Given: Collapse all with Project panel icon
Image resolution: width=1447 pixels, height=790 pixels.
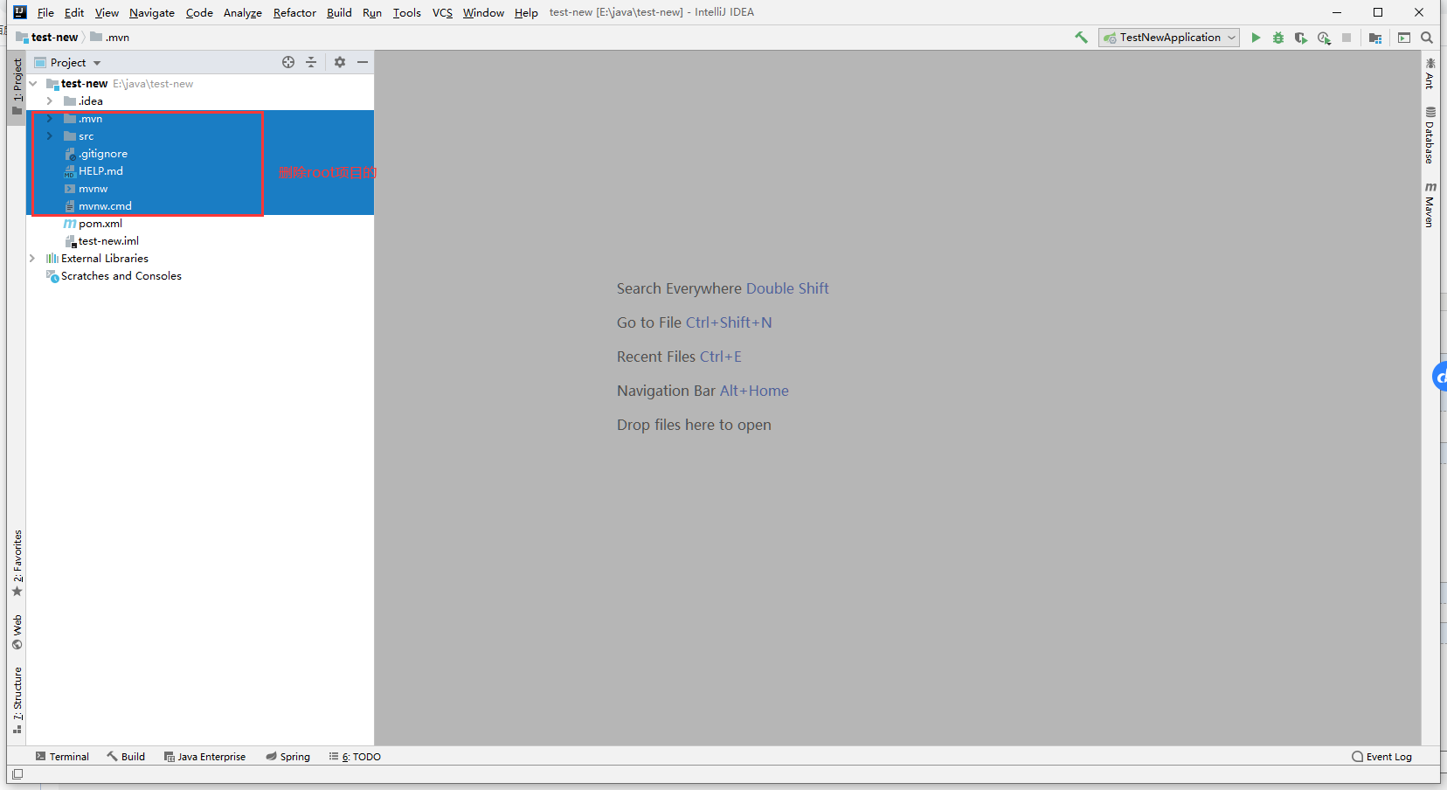Looking at the screenshot, I should click(x=311, y=62).
